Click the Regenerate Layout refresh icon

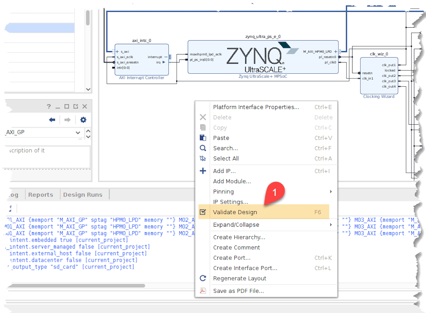[x=203, y=278]
